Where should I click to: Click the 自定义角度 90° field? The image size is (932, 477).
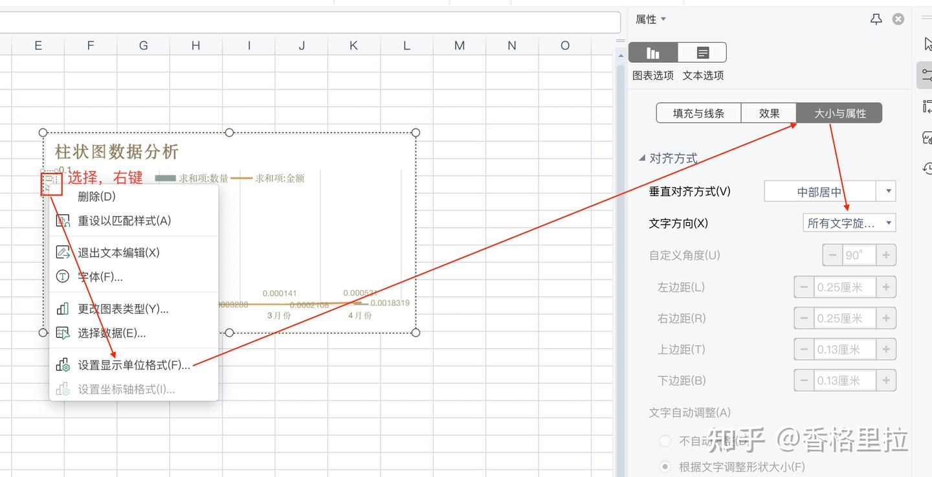[859, 255]
